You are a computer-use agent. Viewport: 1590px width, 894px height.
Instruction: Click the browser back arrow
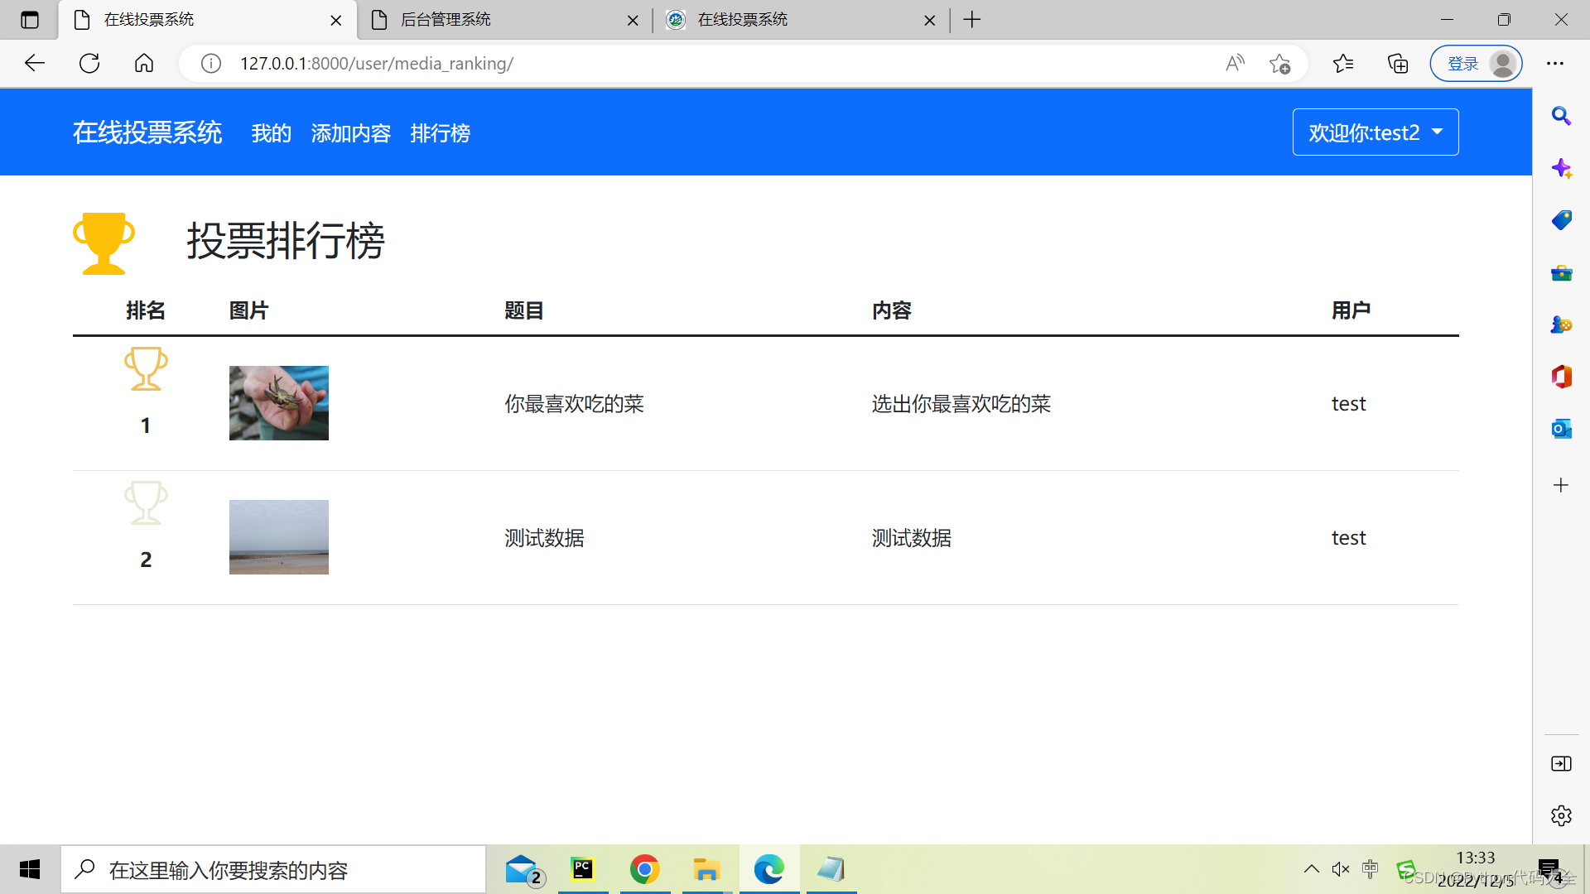coord(35,63)
